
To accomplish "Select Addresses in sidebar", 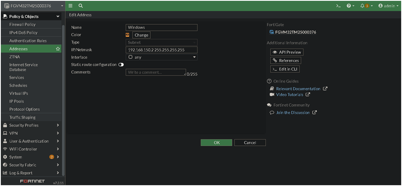I will click(x=31, y=49).
